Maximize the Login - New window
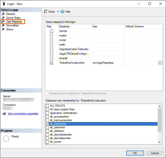This screenshot has width=166, height=158. (150, 4)
